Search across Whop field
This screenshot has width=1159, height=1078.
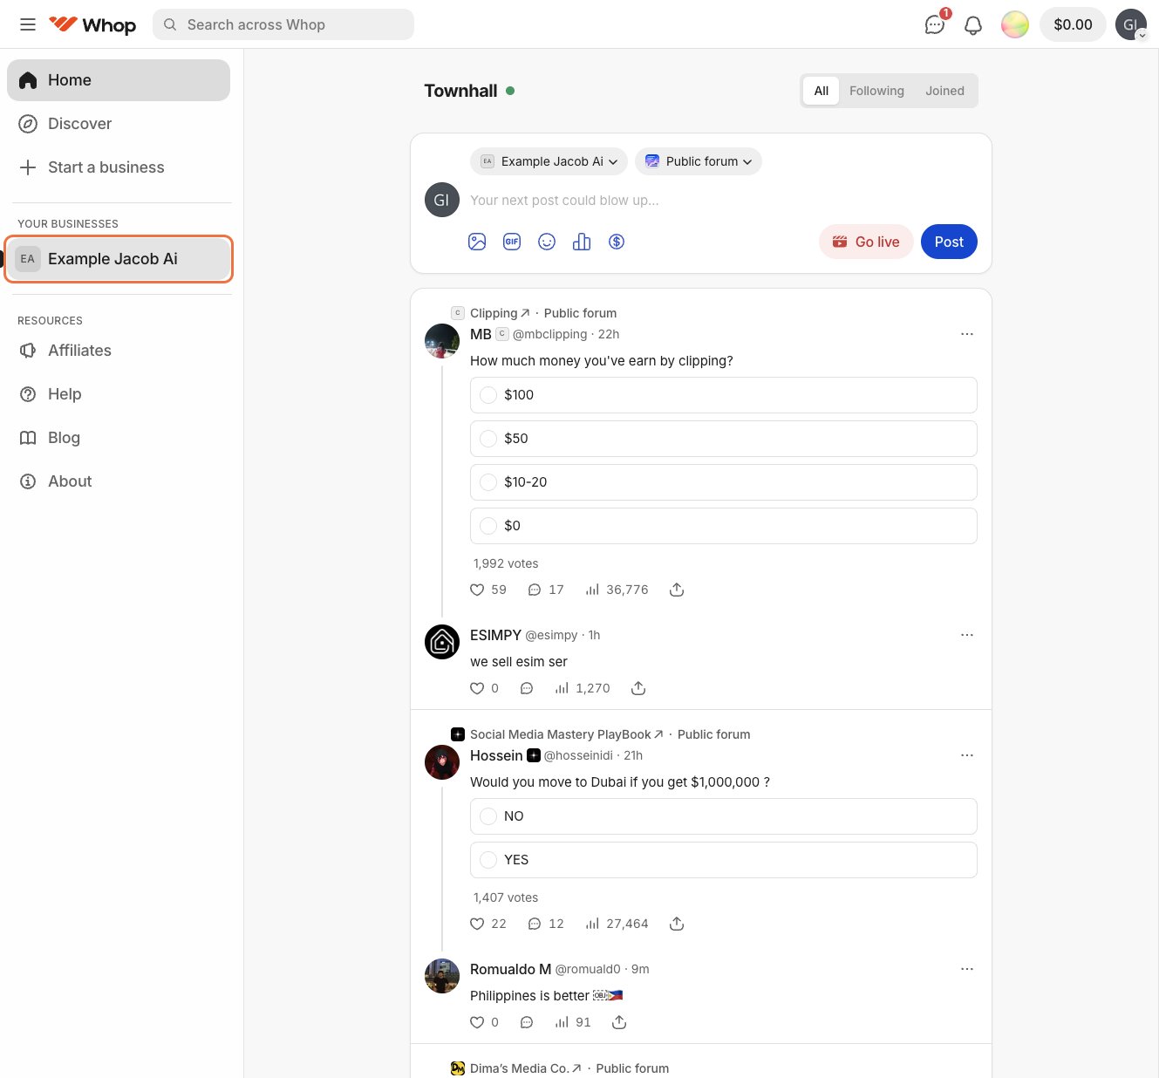[283, 24]
